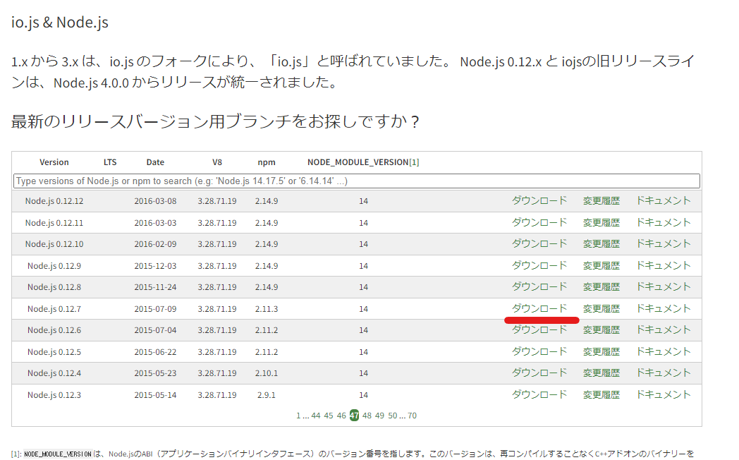Go to pagination page 44
Screen dimensions: 739x460
(316, 416)
